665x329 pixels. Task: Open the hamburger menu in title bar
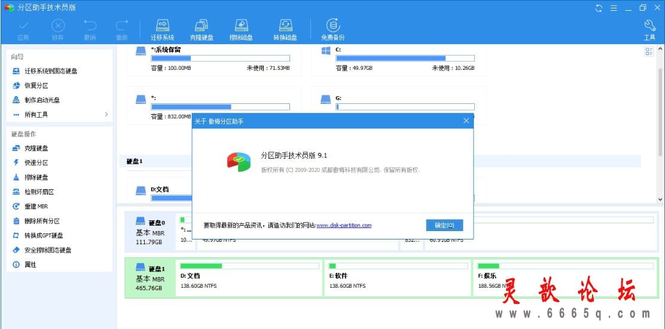pos(613,8)
